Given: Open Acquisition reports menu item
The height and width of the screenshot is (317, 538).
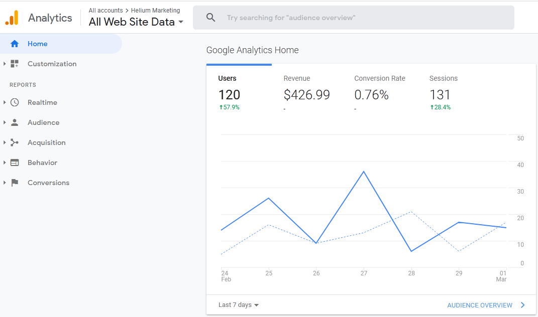Looking at the screenshot, I should pos(46,142).
